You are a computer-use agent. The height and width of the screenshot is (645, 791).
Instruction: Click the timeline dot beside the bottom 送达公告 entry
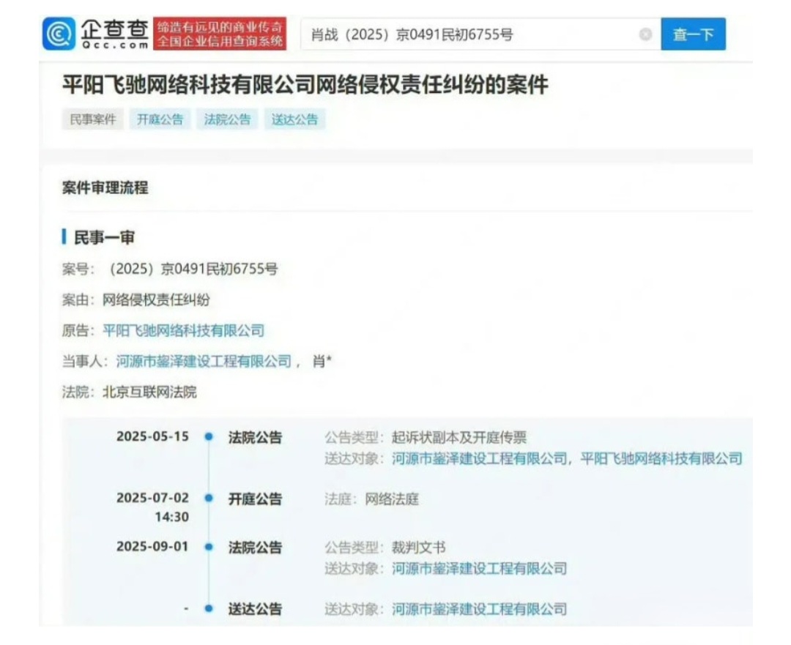209,608
